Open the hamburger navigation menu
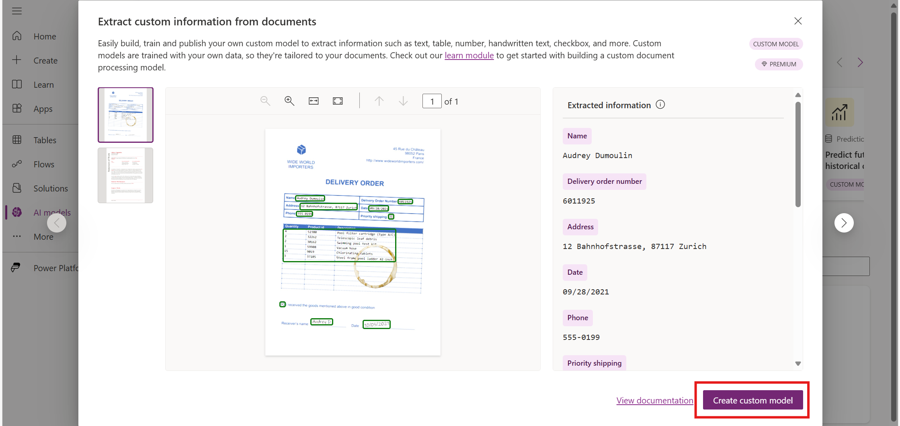 17,11
